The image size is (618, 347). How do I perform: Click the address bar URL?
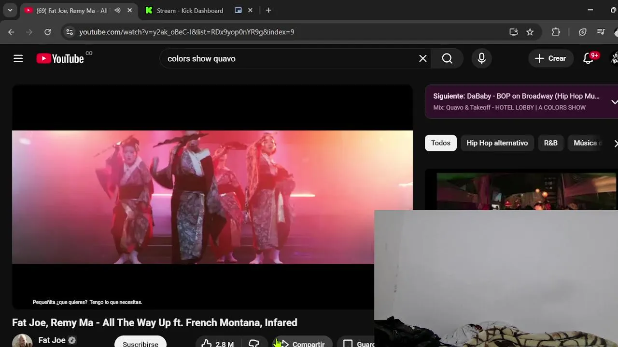pos(186,32)
